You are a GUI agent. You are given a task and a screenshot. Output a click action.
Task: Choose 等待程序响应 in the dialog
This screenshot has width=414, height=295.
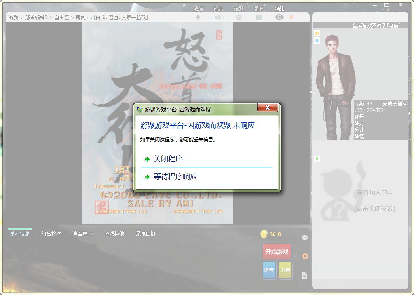point(207,176)
